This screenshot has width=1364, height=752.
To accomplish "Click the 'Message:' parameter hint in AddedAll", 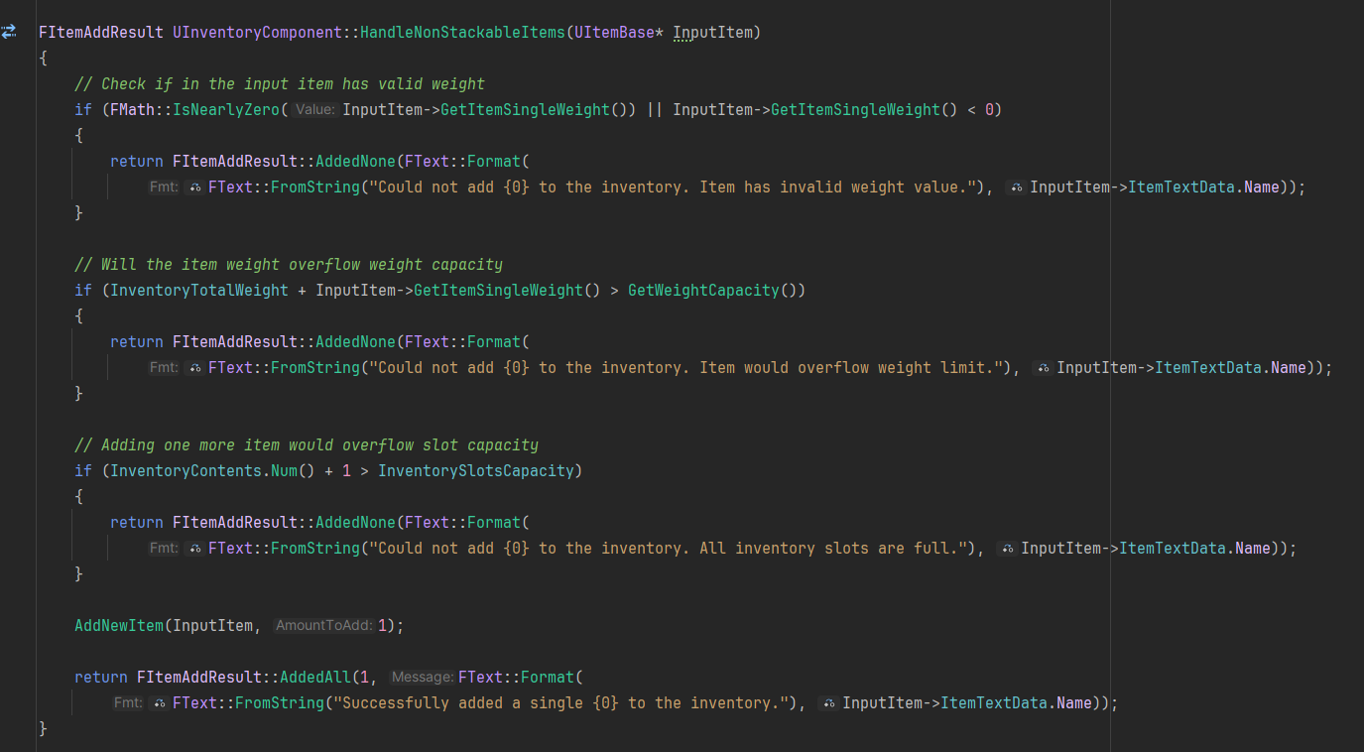I will point(421,677).
